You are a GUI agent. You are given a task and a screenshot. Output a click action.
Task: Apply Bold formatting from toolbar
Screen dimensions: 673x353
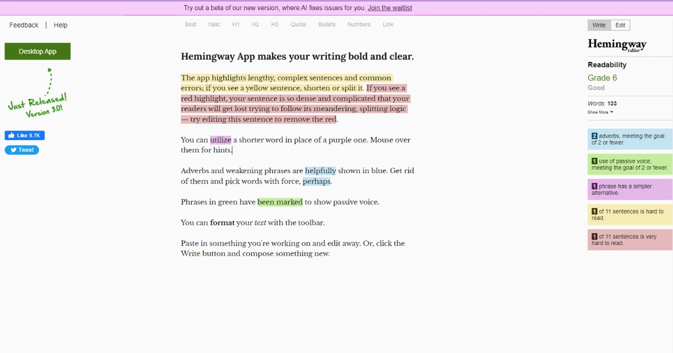pos(191,25)
